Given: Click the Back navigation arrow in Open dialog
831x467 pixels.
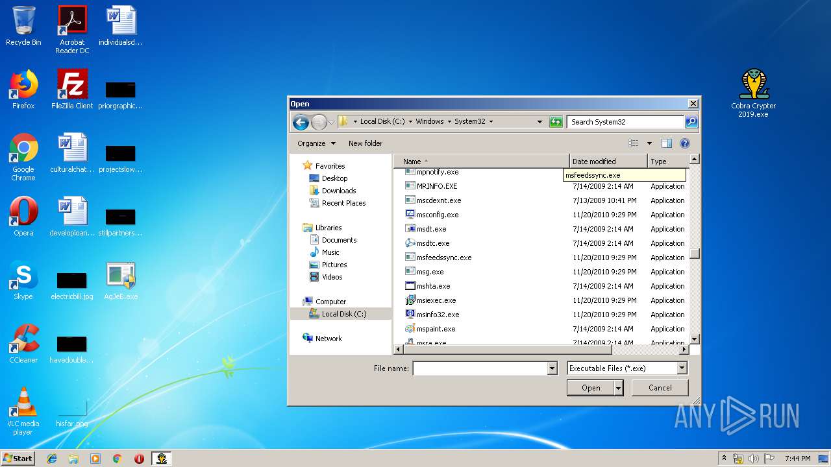Looking at the screenshot, I should pos(300,121).
